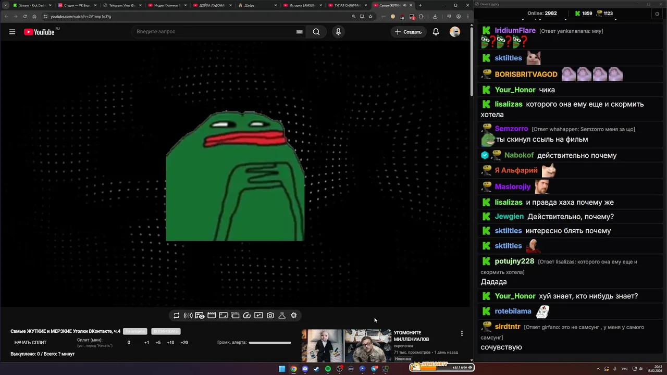This screenshot has height=375, width=667.
Task: Open YouTube notifications bell
Action: (x=436, y=32)
